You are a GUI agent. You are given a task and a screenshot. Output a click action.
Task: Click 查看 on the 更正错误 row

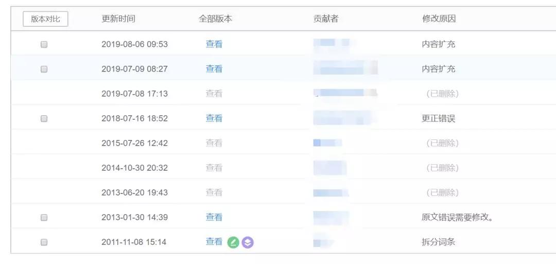click(214, 118)
